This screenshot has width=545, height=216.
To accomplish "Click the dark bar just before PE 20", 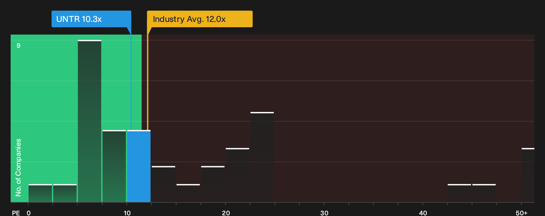I will (213, 184).
